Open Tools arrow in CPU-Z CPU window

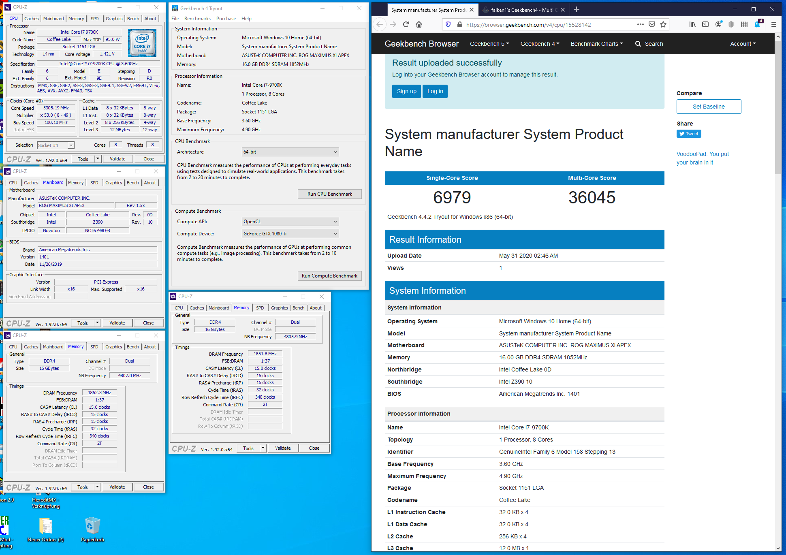pos(98,159)
